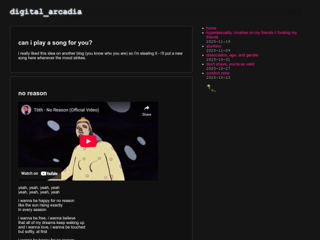The height and width of the screenshot is (240, 320).
Task: Click the lyric that all of my dreams keep waking up
Action: pyautogui.click(x=51, y=223)
